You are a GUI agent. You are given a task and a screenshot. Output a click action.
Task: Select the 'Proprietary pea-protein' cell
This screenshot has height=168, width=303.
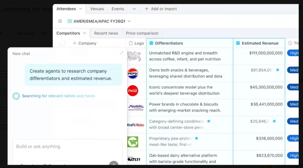tap(190, 141)
